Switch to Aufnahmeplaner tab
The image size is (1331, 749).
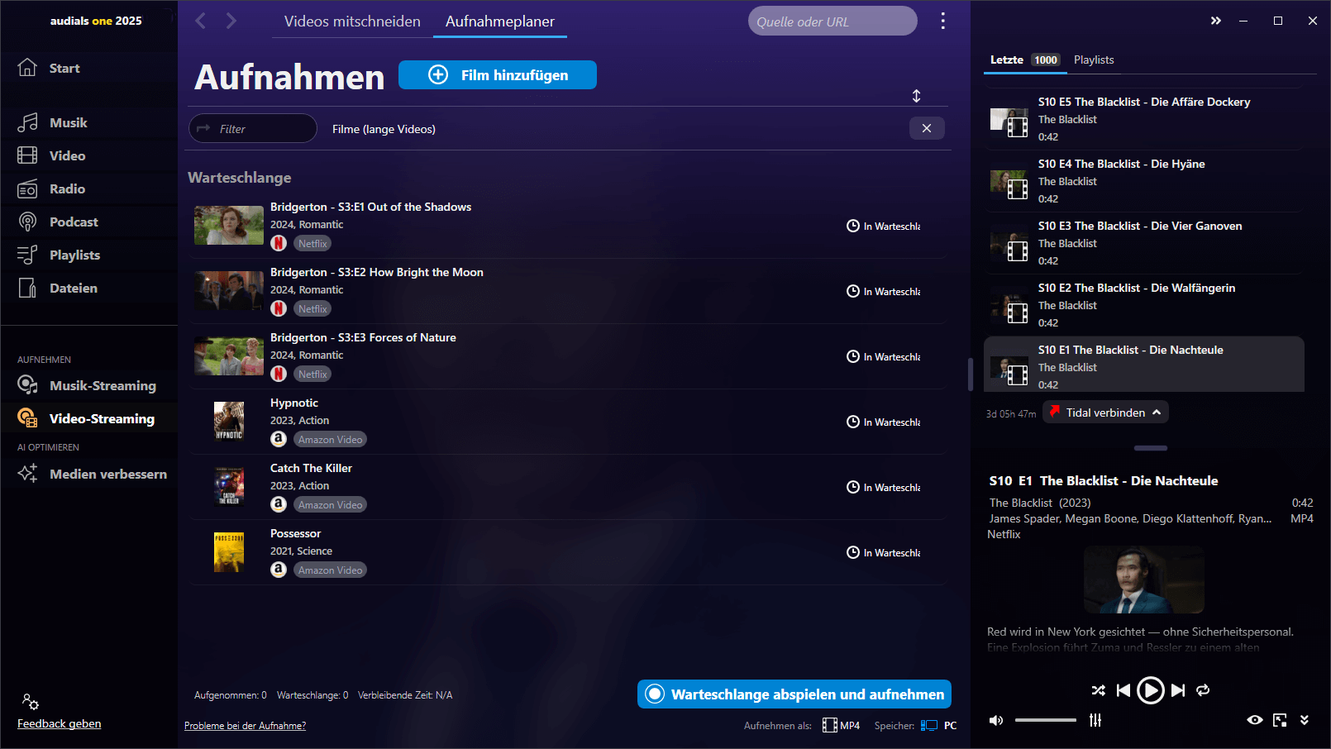click(499, 21)
